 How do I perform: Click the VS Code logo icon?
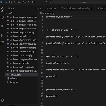point(1,2)
